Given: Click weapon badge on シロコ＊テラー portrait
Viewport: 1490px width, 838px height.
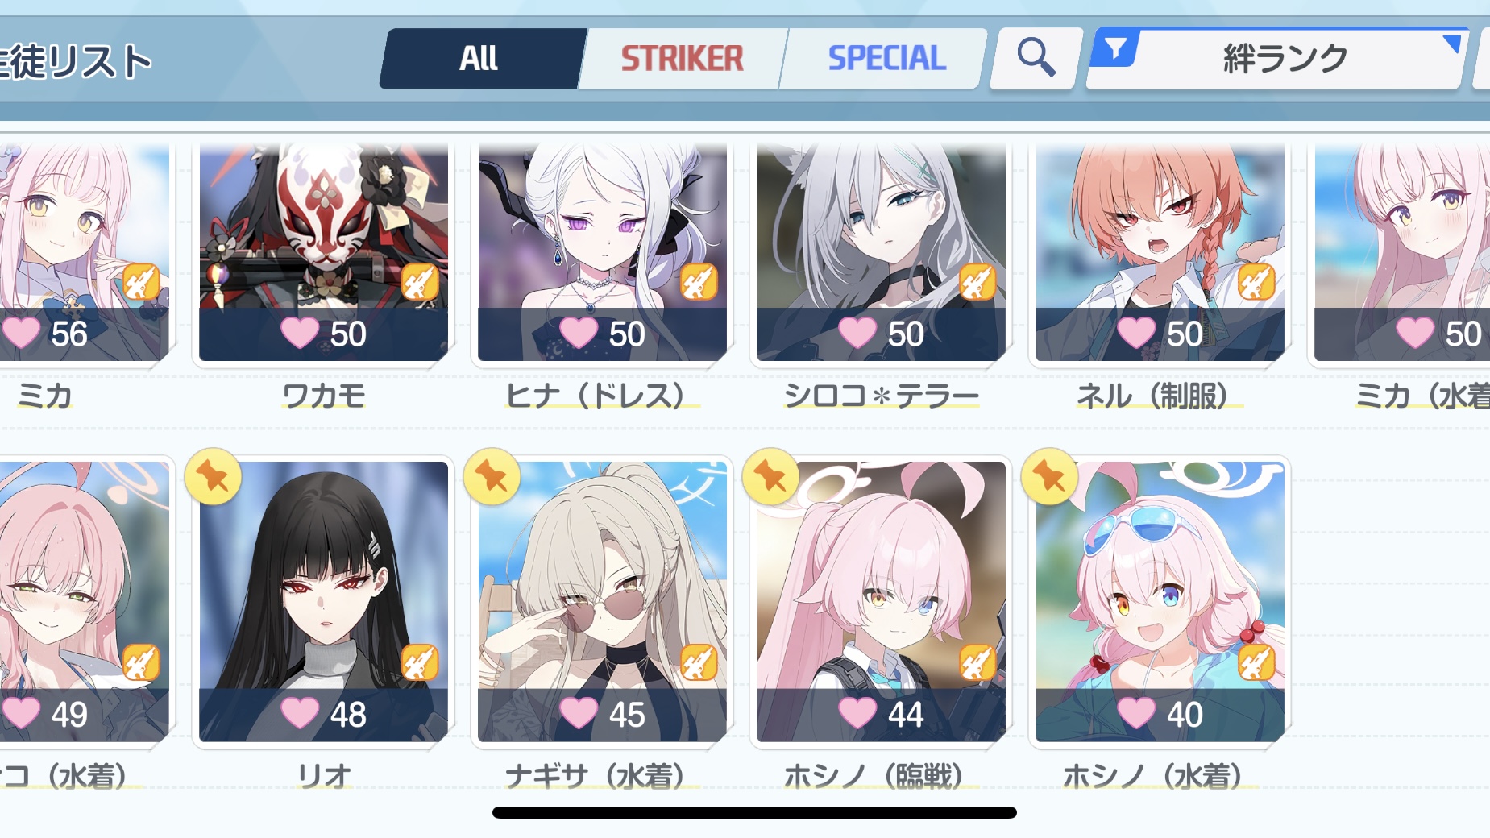Looking at the screenshot, I should [x=977, y=282].
